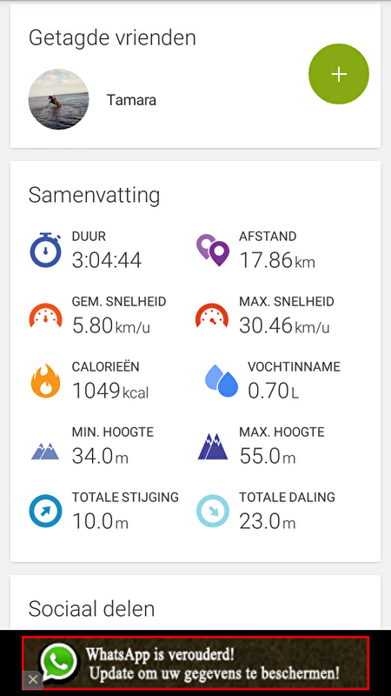Close the WhatsApp ad banner
Screen dimensions: 391x696
point(33,679)
